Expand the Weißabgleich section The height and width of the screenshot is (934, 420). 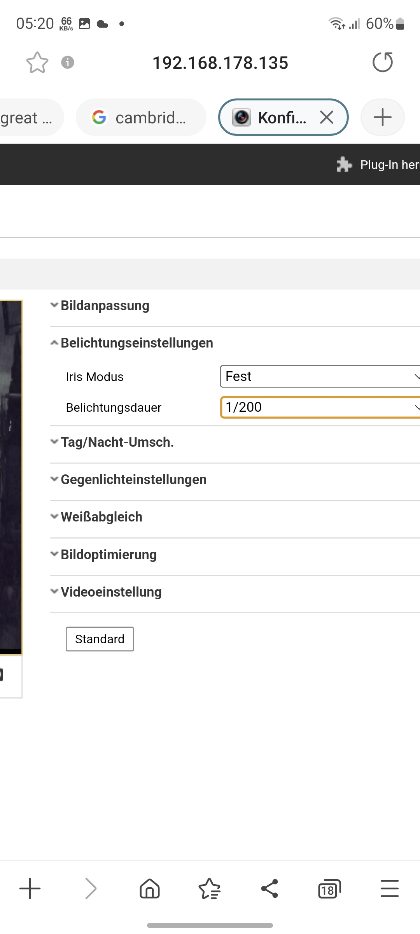point(101,517)
